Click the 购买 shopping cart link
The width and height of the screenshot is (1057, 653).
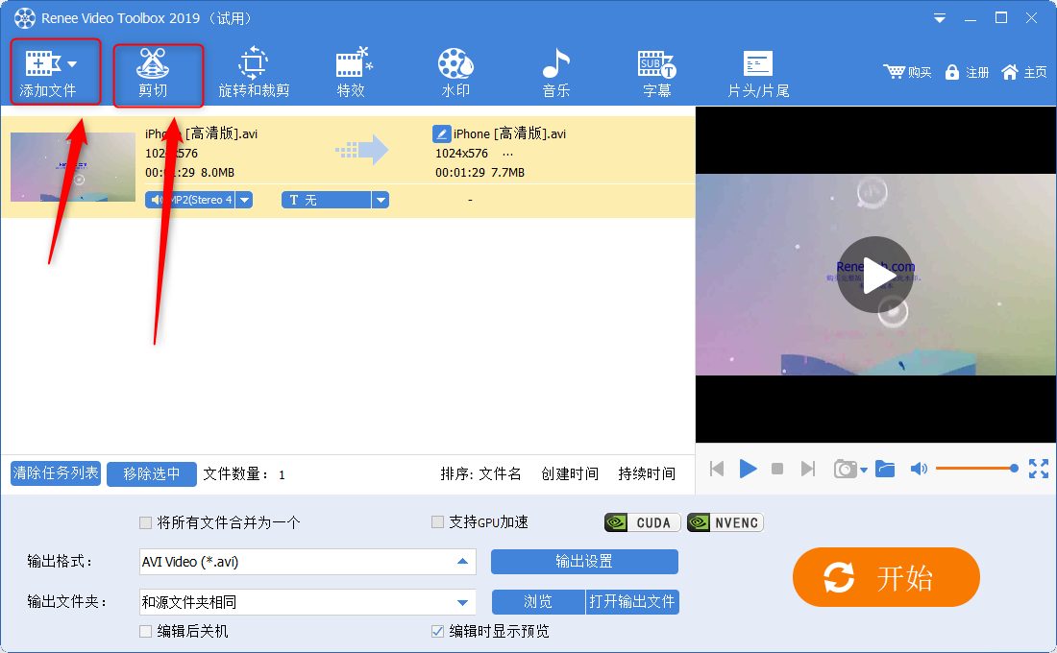click(x=907, y=72)
